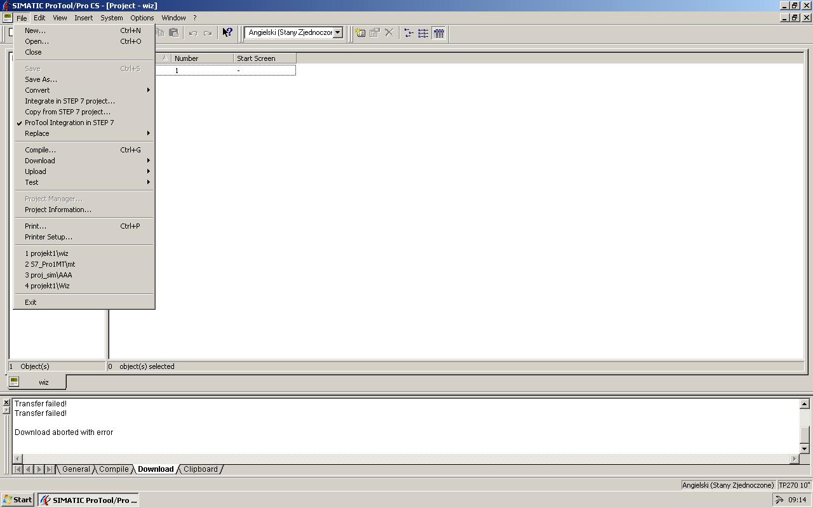Click the project icon on the wiz tab
813x508 pixels.
click(x=14, y=382)
